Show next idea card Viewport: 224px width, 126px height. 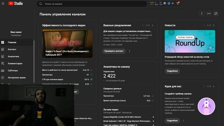click(x=214, y=86)
